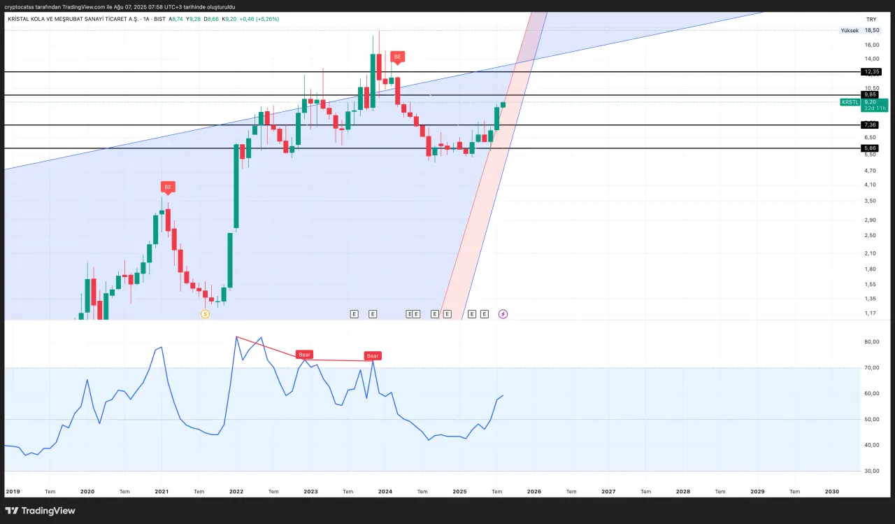Select the BE label near 2024 peak
Image resolution: width=895 pixels, height=524 pixels.
point(397,57)
